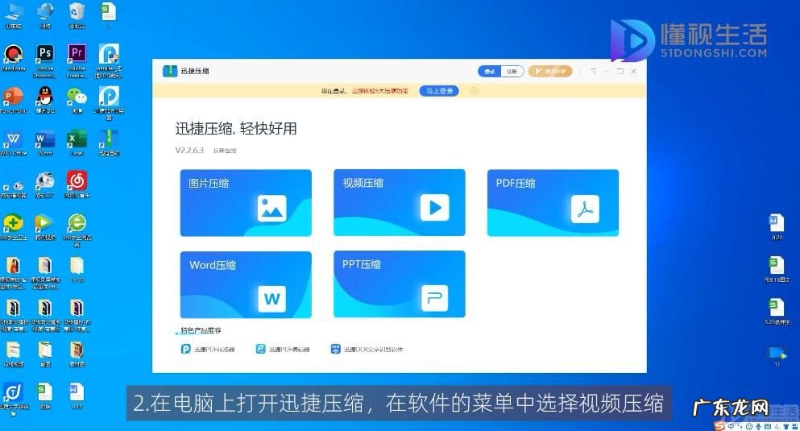
Task: Open the 360 Security Guard shortcut
Action: tap(13, 227)
